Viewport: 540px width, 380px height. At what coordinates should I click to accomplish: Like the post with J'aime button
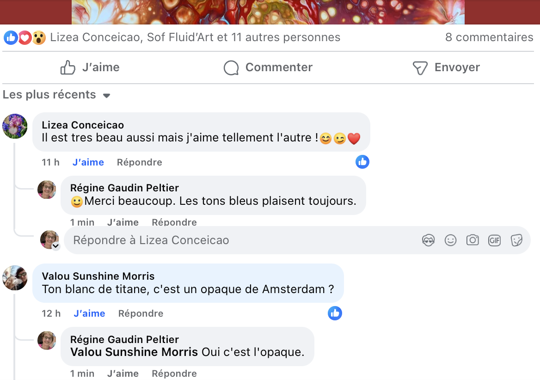pos(90,67)
